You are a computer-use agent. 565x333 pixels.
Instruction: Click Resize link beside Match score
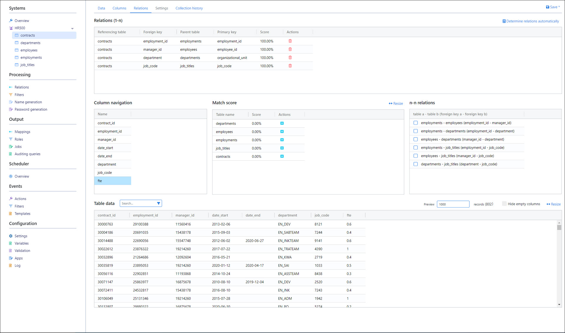[396, 103]
